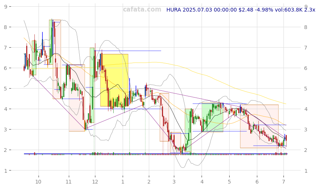The width and height of the screenshot is (319, 188).
Task: Click the left price axis label 7
Action: (6, 48)
